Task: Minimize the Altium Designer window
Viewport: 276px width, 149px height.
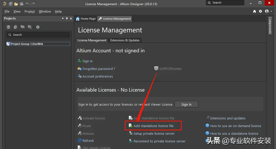Action: [x=251, y=3]
